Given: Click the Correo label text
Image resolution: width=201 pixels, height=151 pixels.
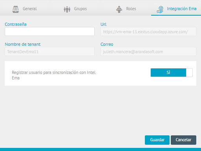Looking at the screenshot, I should (x=107, y=44).
